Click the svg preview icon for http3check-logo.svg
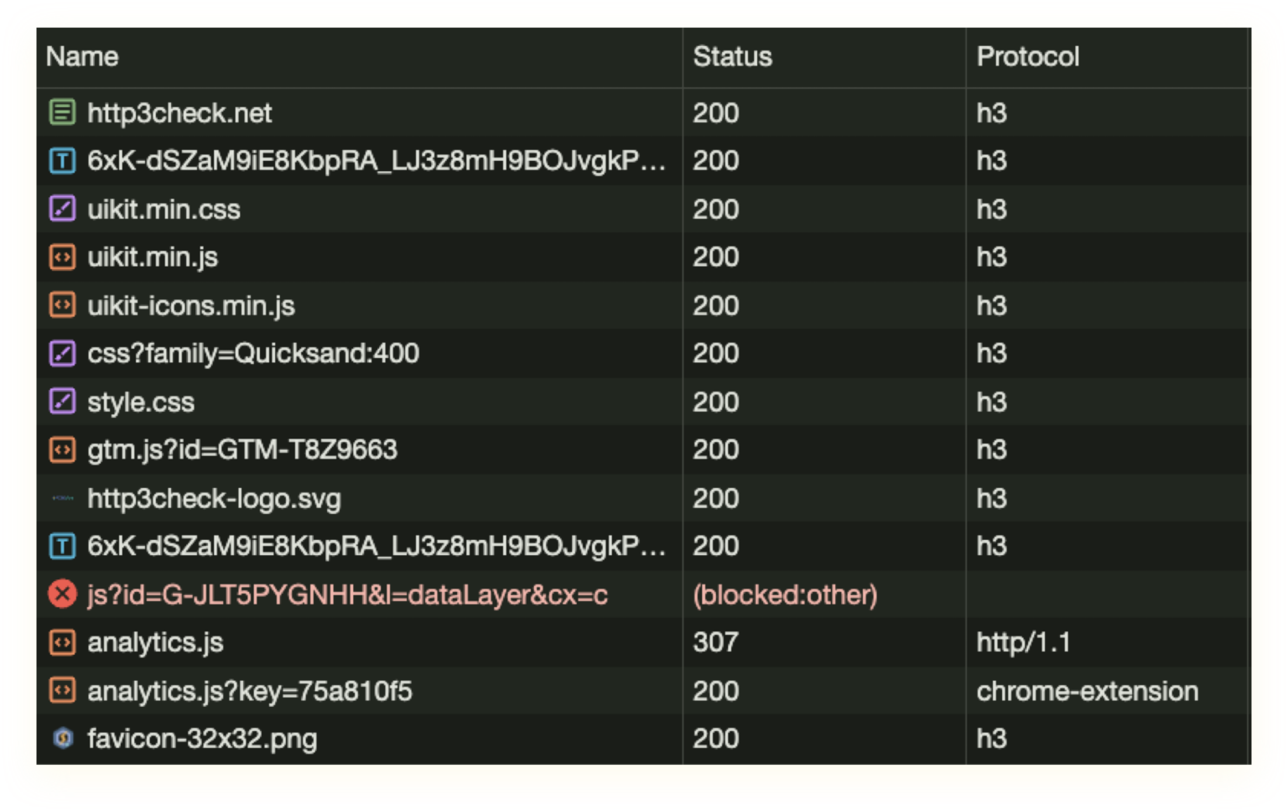 tap(63, 498)
